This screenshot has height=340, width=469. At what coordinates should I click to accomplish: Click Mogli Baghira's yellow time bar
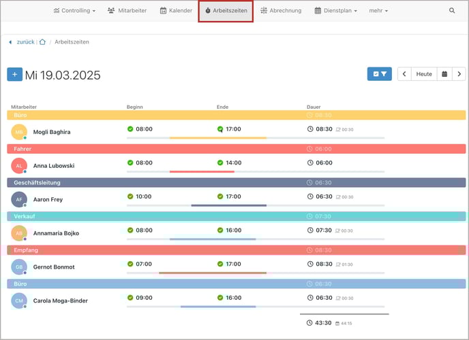[217, 138]
